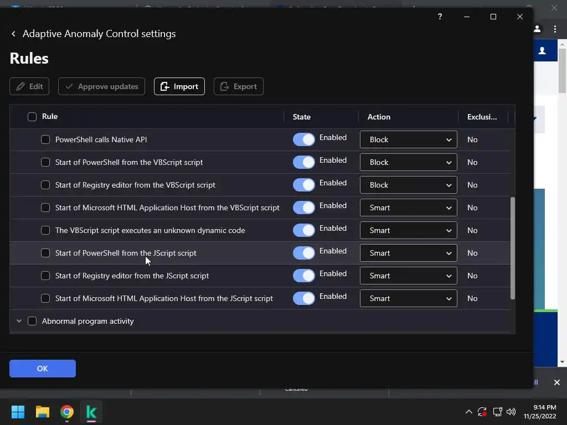Open the help question mark icon
The width and height of the screenshot is (567, 425).
pyautogui.click(x=440, y=17)
